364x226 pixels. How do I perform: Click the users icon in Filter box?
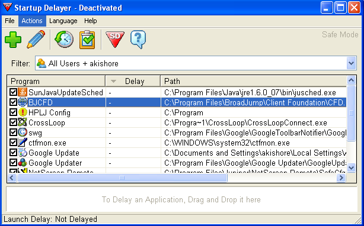click(x=41, y=63)
